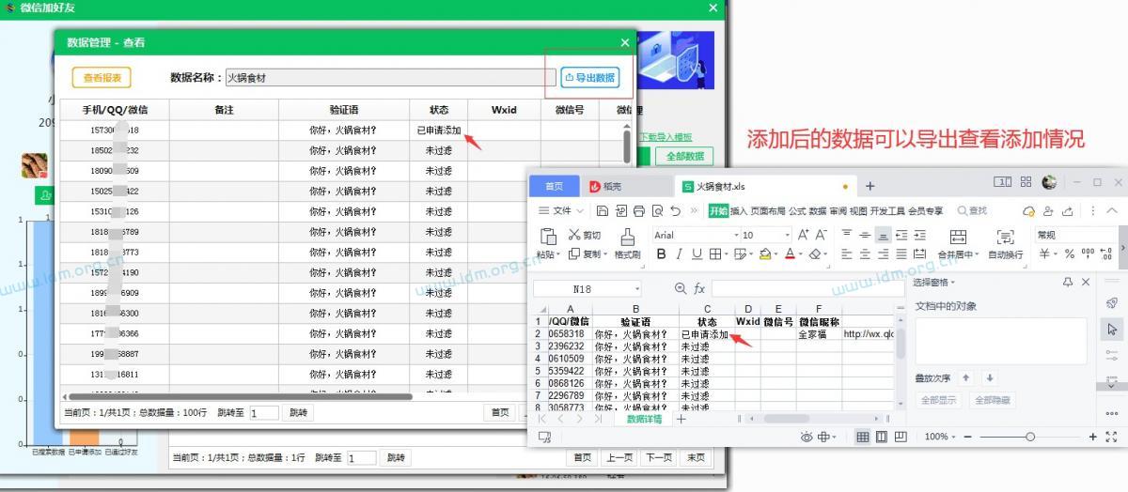Click the 数据名称 field containing 火锅食材
The image size is (1128, 492).
pyautogui.click(x=390, y=78)
